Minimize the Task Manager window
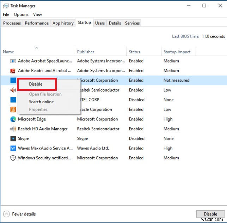 189,6
